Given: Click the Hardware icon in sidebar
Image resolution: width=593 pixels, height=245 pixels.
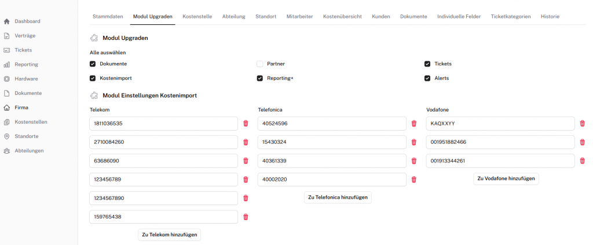Looking at the screenshot, I should 7,79.
